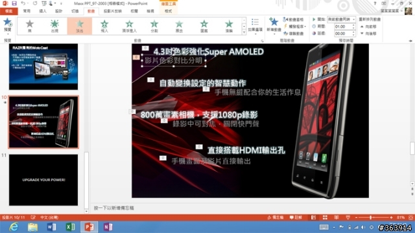Image resolution: width=415 pixels, height=233 pixels.
Task: Select the None animation effect
Action: 30,26
